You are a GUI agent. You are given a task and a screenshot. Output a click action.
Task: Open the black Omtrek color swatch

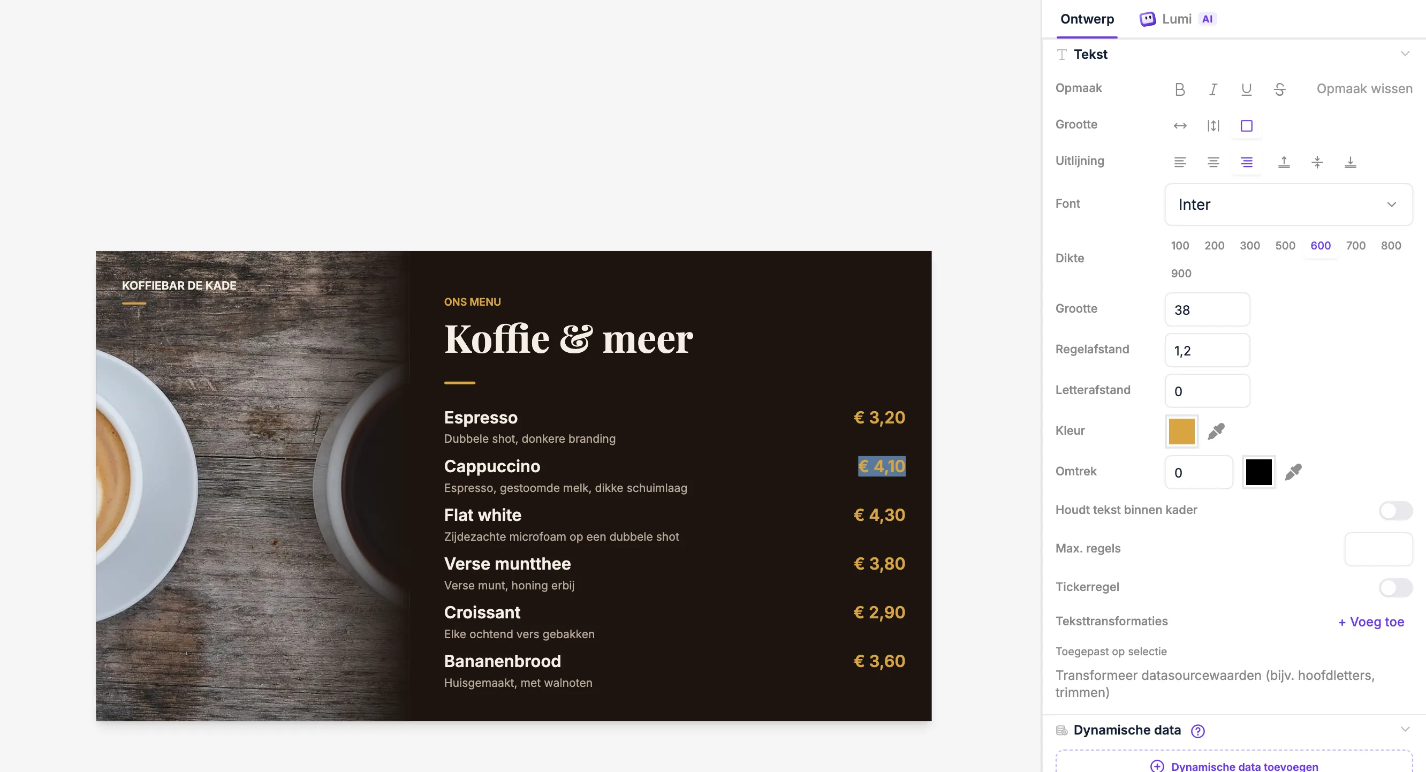(1258, 472)
